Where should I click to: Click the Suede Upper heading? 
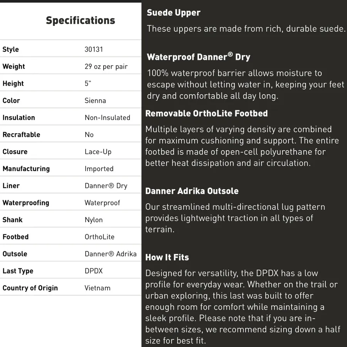click(x=174, y=13)
